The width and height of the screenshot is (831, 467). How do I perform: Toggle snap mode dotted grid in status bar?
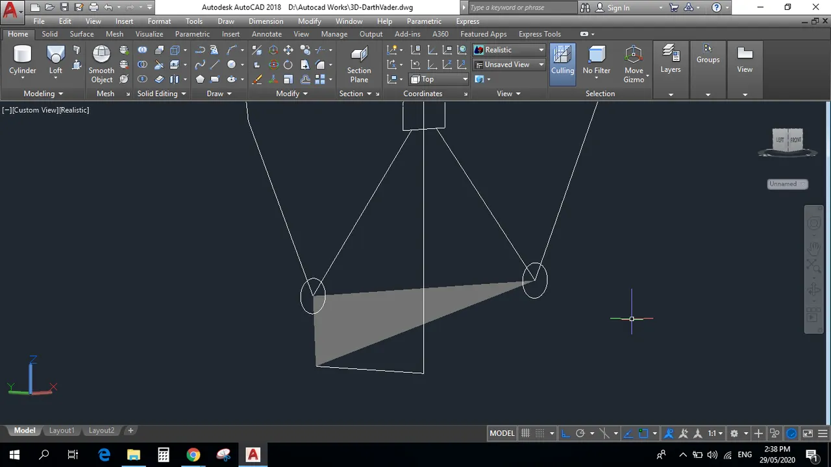coord(540,433)
